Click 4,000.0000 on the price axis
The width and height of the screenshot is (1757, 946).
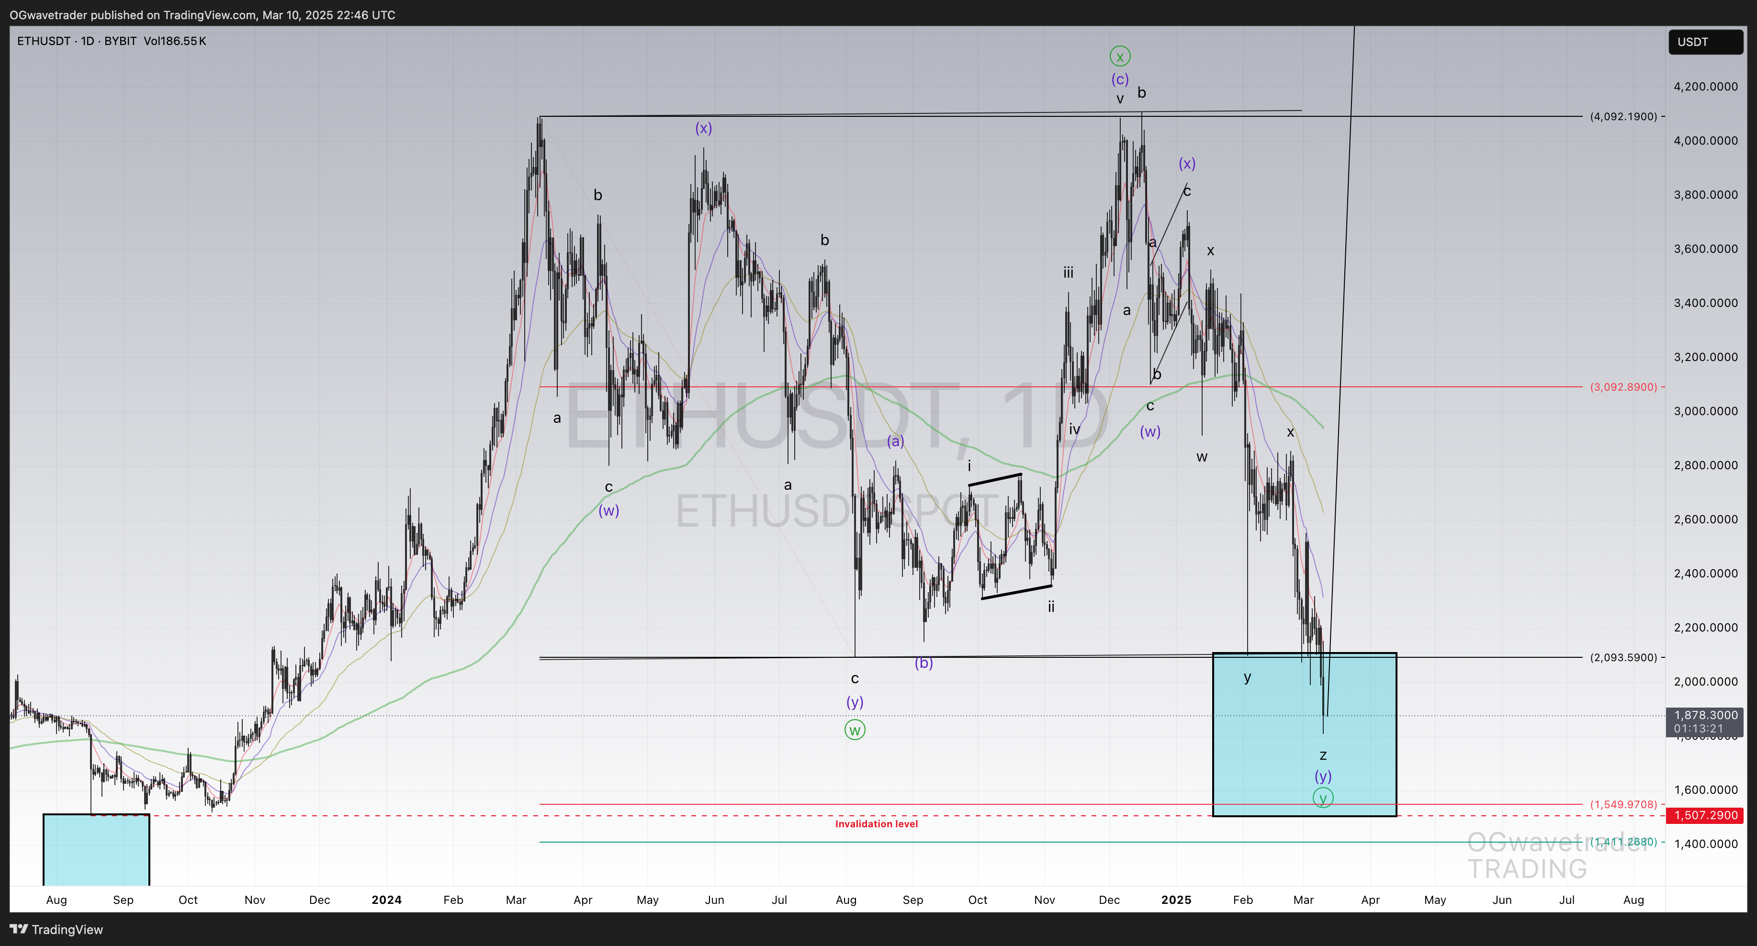[x=1705, y=140]
